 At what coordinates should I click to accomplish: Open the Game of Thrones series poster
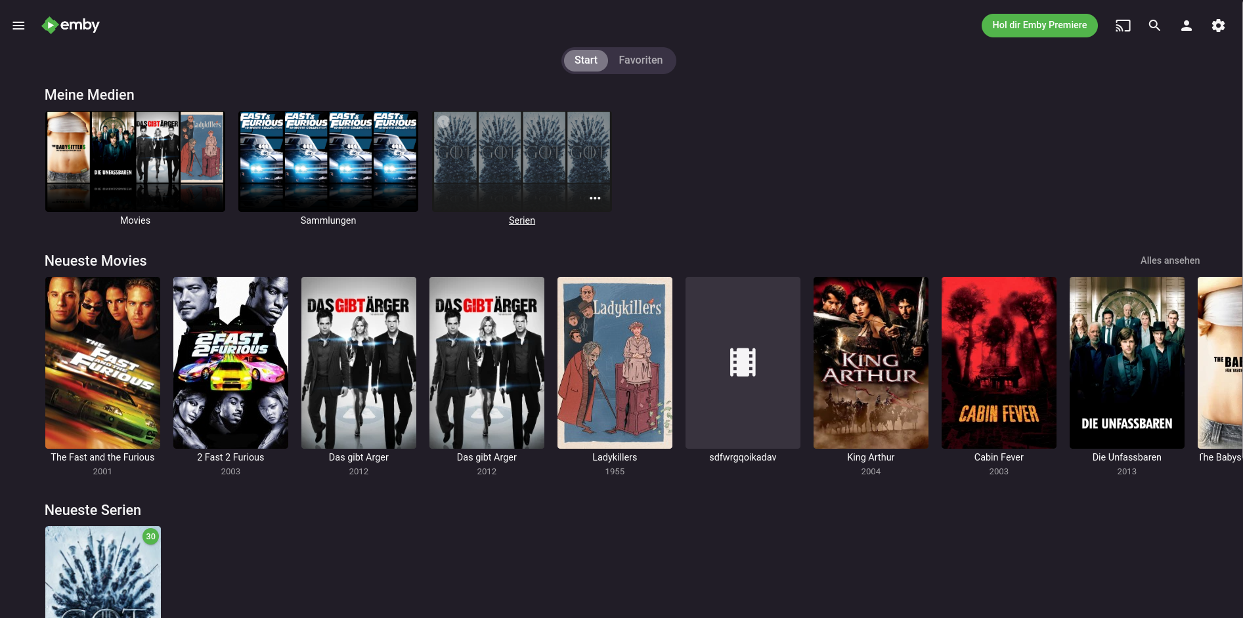click(103, 572)
